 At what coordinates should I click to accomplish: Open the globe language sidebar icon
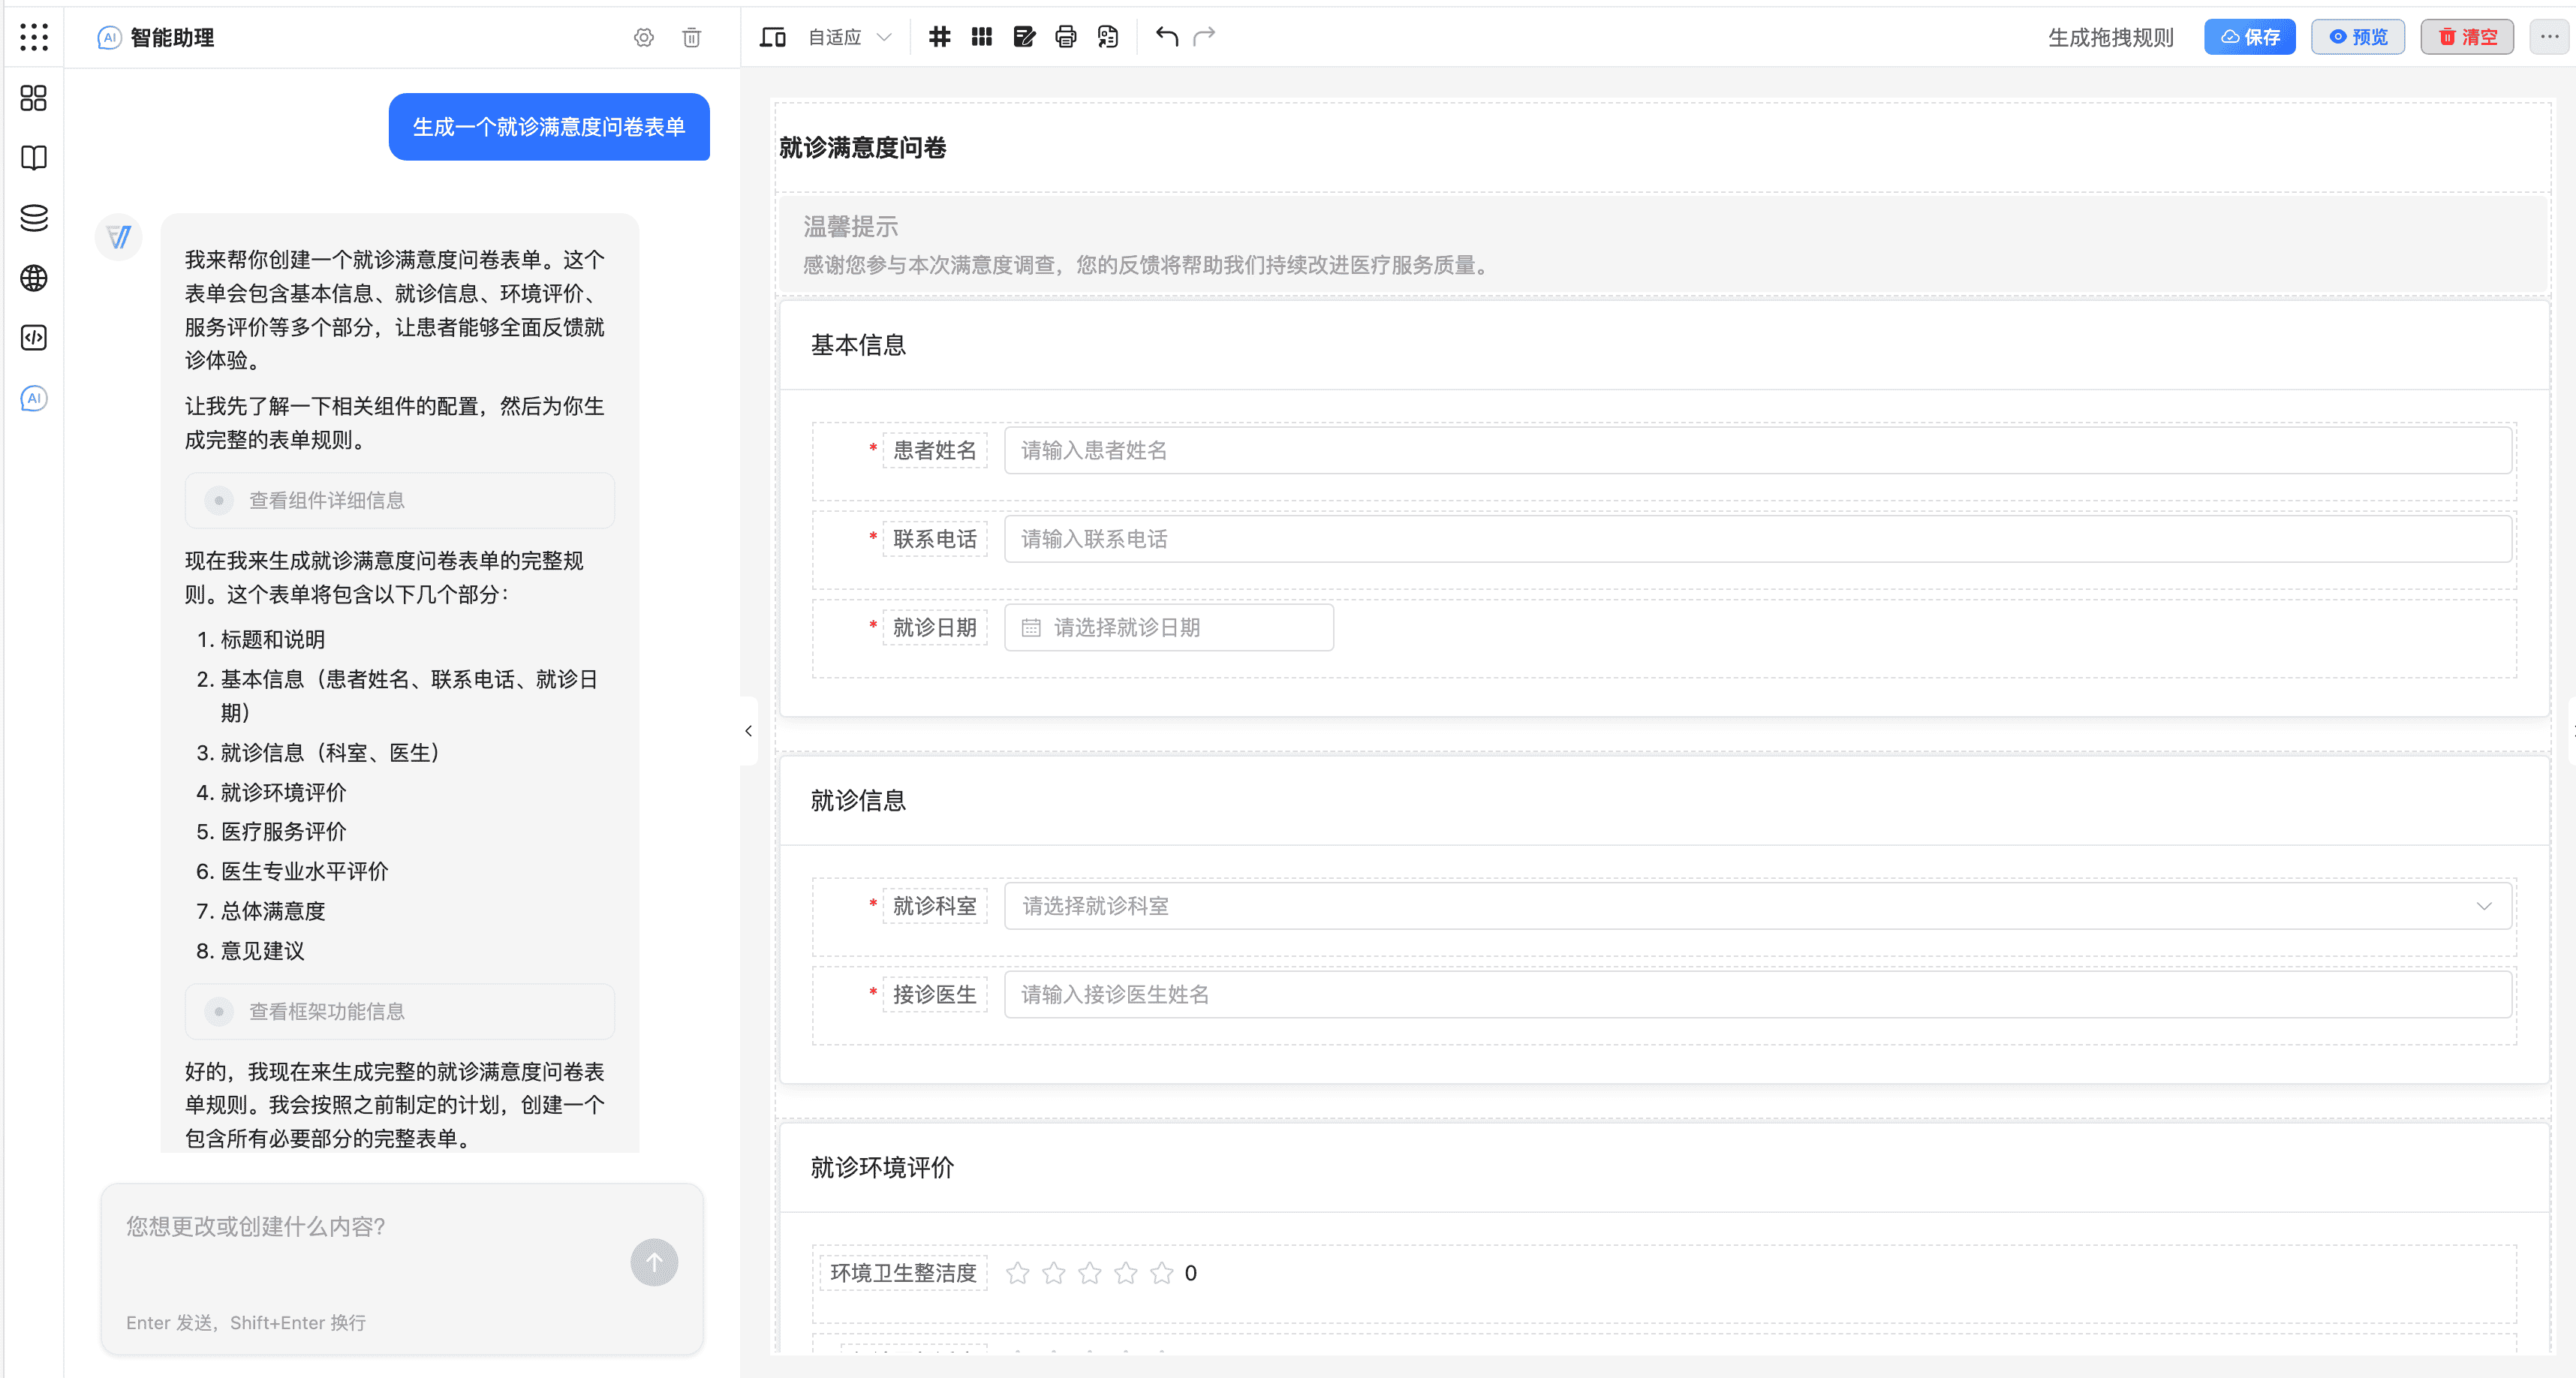[x=34, y=278]
